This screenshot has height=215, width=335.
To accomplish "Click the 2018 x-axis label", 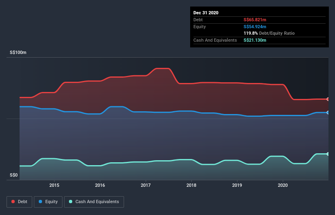I will [191, 185].
